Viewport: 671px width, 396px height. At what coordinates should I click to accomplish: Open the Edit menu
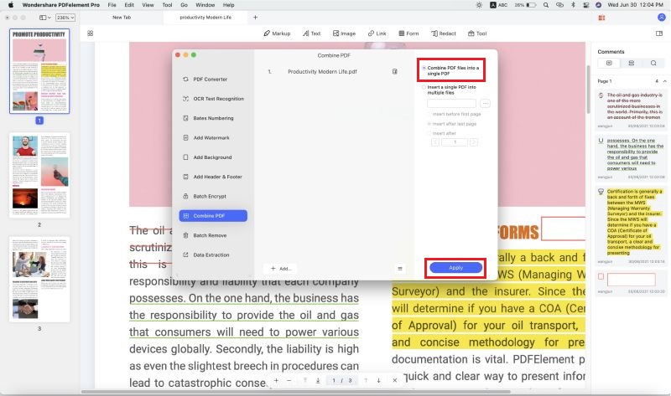pyautogui.click(x=129, y=5)
